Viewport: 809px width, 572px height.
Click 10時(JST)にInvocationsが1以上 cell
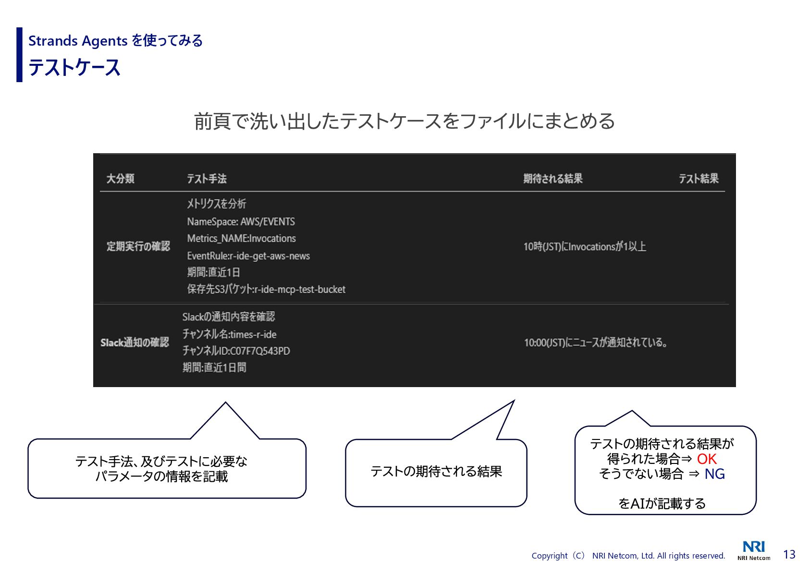click(585, 246)
